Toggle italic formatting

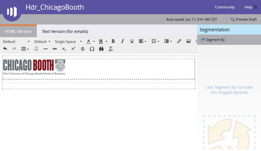pyautogui.click(x=123, y=41)
